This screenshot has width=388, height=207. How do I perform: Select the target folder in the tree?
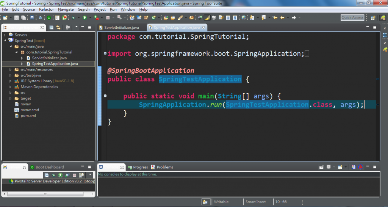26,98
